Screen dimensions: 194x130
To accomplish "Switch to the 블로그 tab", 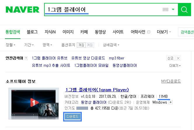I will pyautogui.click(x=32, y=32).
